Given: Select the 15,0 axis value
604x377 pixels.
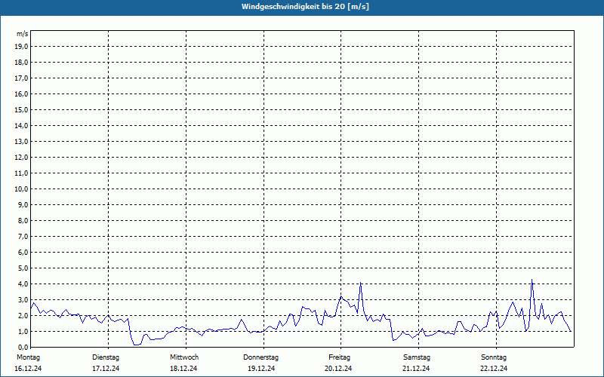Looking at the screenshot, I should point(21,110).
